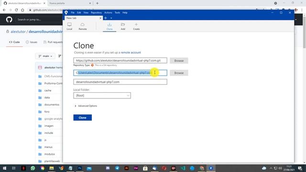Screen dimensions: 306x172
Task: Open the Repository menu
Action: coord(96,12)
